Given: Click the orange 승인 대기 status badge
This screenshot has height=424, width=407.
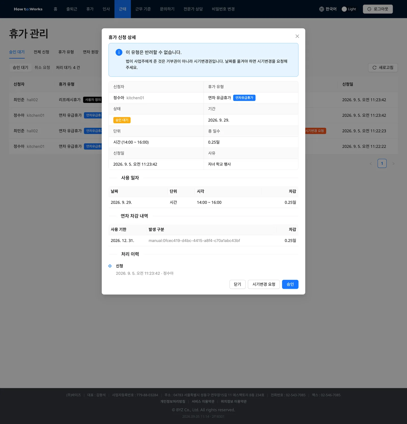Looking at the screenshot, I should coord(122,120).
